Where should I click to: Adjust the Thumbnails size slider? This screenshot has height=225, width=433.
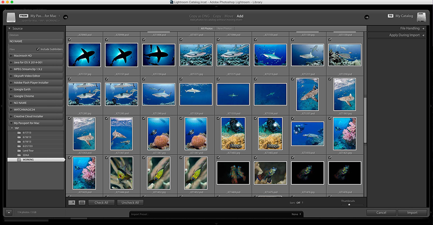coord(349,204)
